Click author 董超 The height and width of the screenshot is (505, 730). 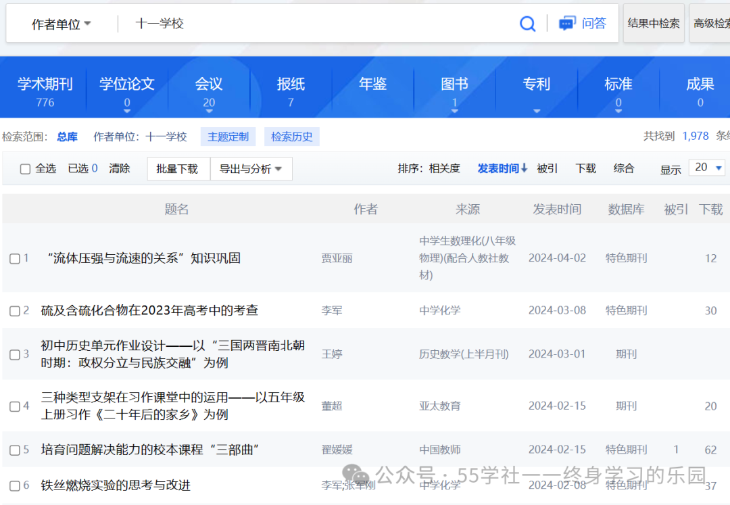point(332,406)
